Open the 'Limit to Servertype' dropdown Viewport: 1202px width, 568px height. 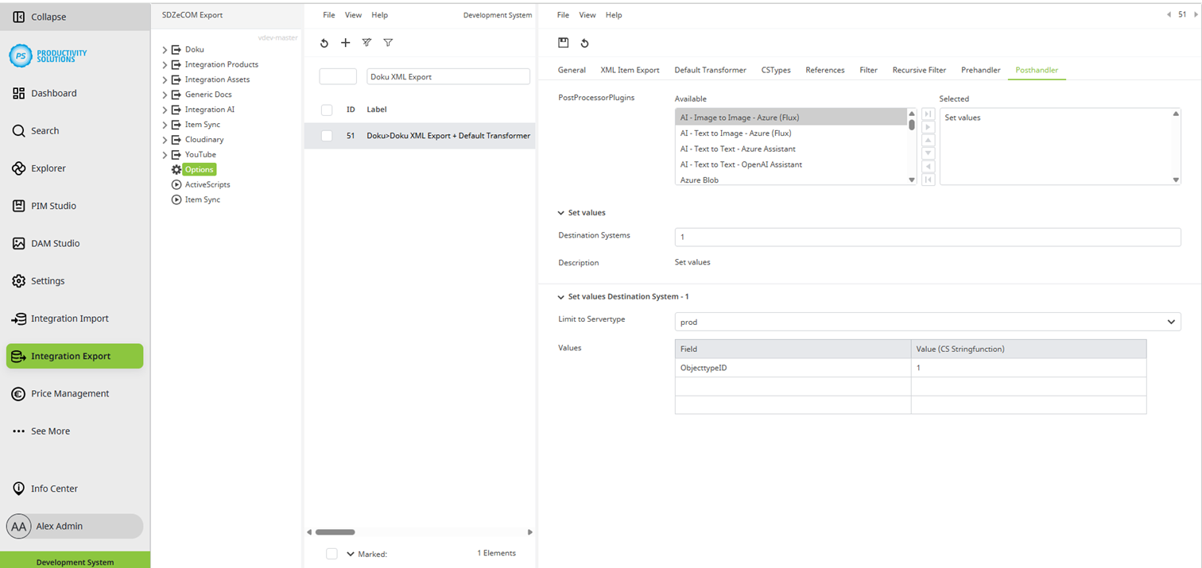[x=1170, y=322]
